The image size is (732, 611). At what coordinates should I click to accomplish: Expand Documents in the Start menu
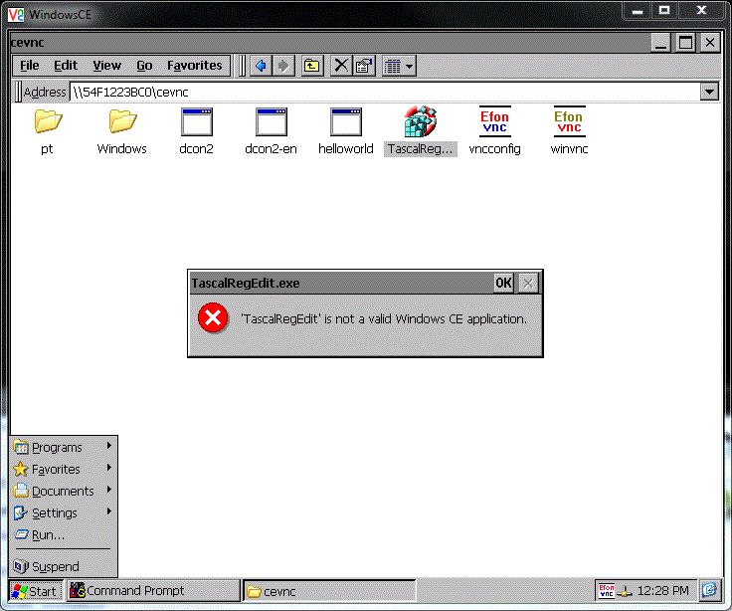point(63,491)
